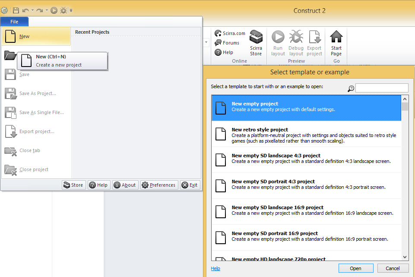Click the Export project page icon in File menu

[x=11, y=132]
